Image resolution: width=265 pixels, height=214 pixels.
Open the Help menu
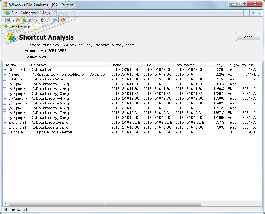pyautogui.click(x=45, y=13)
